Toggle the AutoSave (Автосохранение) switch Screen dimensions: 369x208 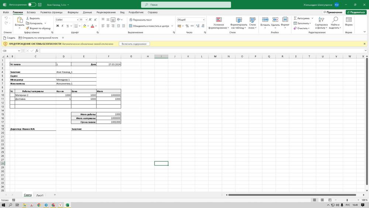click(32, 5)
